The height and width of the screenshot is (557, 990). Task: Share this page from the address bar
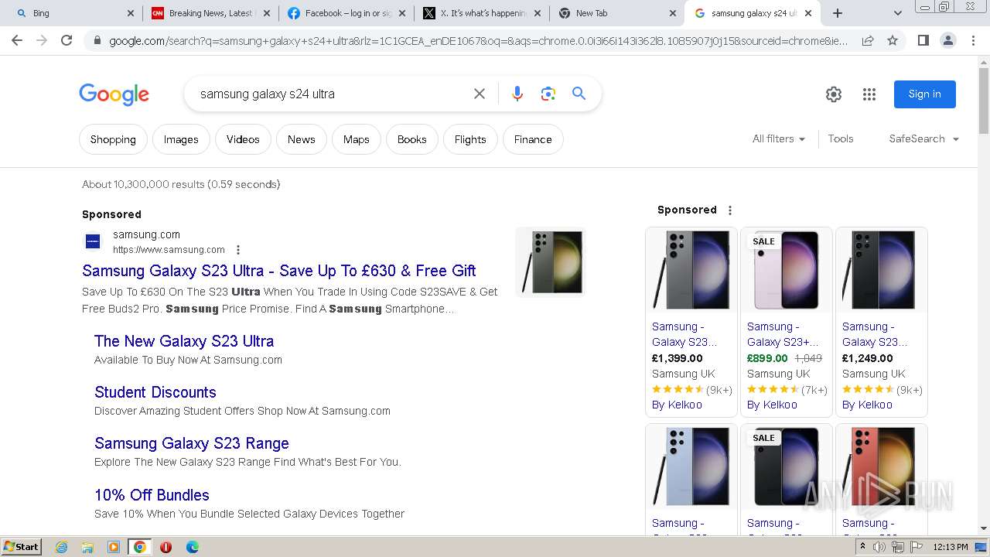pos(868,40)
